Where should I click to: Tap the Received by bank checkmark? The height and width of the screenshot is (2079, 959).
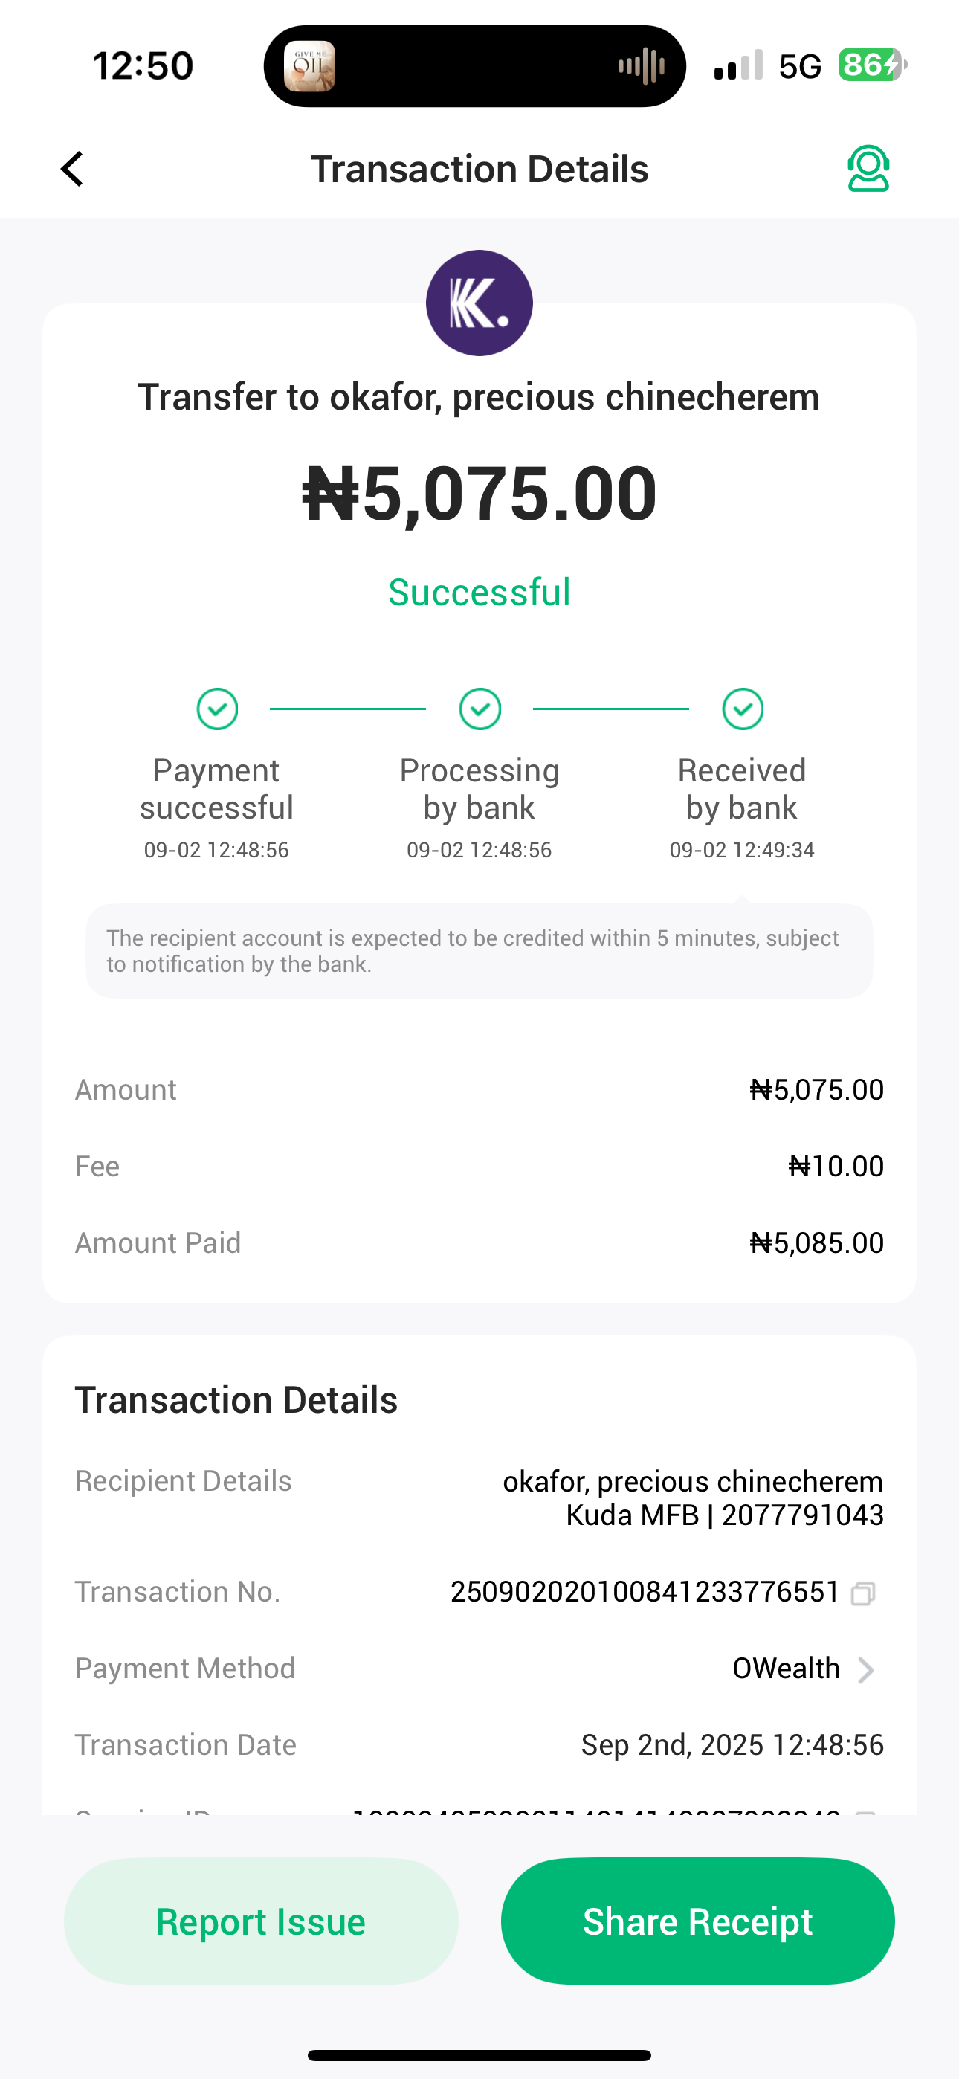[743, 709]
